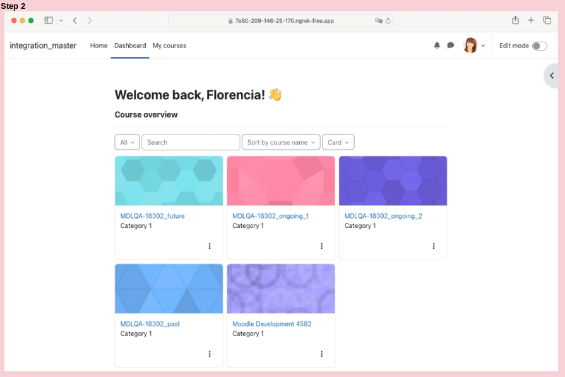Click the Safari sidebar toggle icon
565x377 pixels.
point(49,21)
